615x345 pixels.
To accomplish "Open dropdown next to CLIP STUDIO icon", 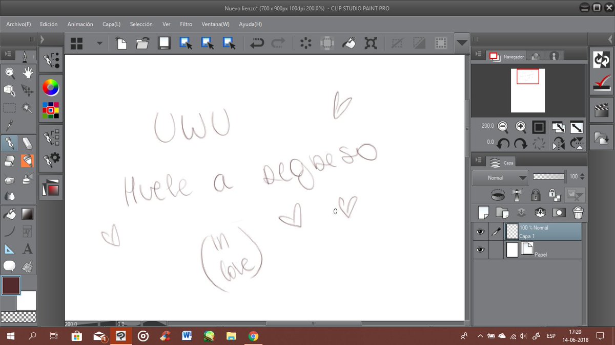I will coord(99,44).
